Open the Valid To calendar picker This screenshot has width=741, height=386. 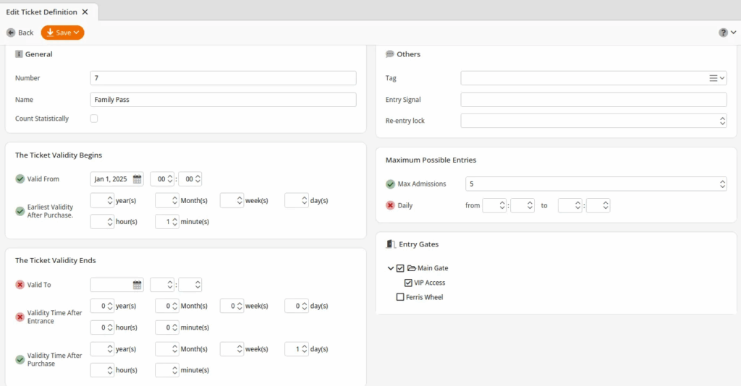pyautogui.click(x=137, y=285)
